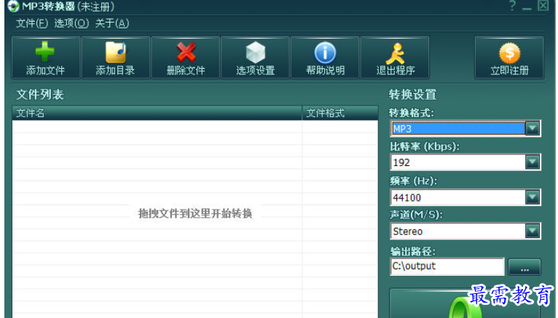Expand the 比特率 192 dropdown arrow
Screen dimensions: 558x318
coord(533,162)
